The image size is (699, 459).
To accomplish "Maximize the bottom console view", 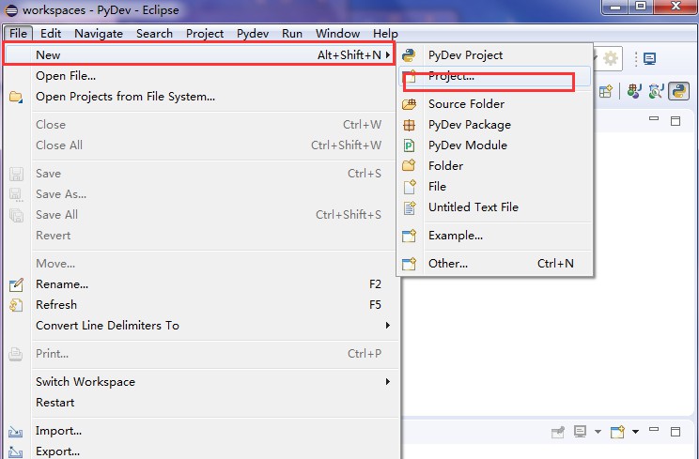I will pyautogui.click(x=676, y=432).
